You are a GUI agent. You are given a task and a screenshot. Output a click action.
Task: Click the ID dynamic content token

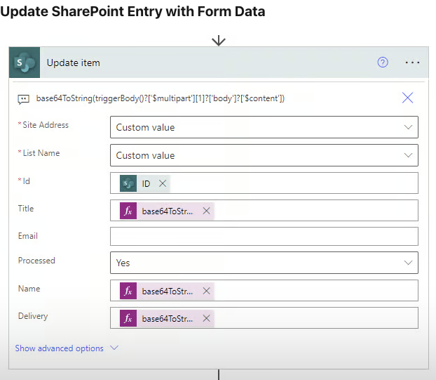[146, 183]
